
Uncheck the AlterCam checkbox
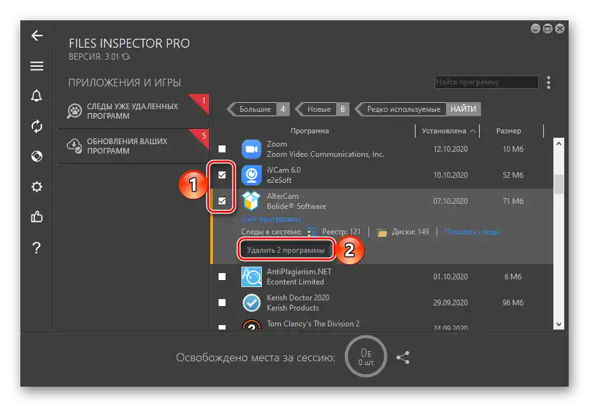tap(222, 201)
